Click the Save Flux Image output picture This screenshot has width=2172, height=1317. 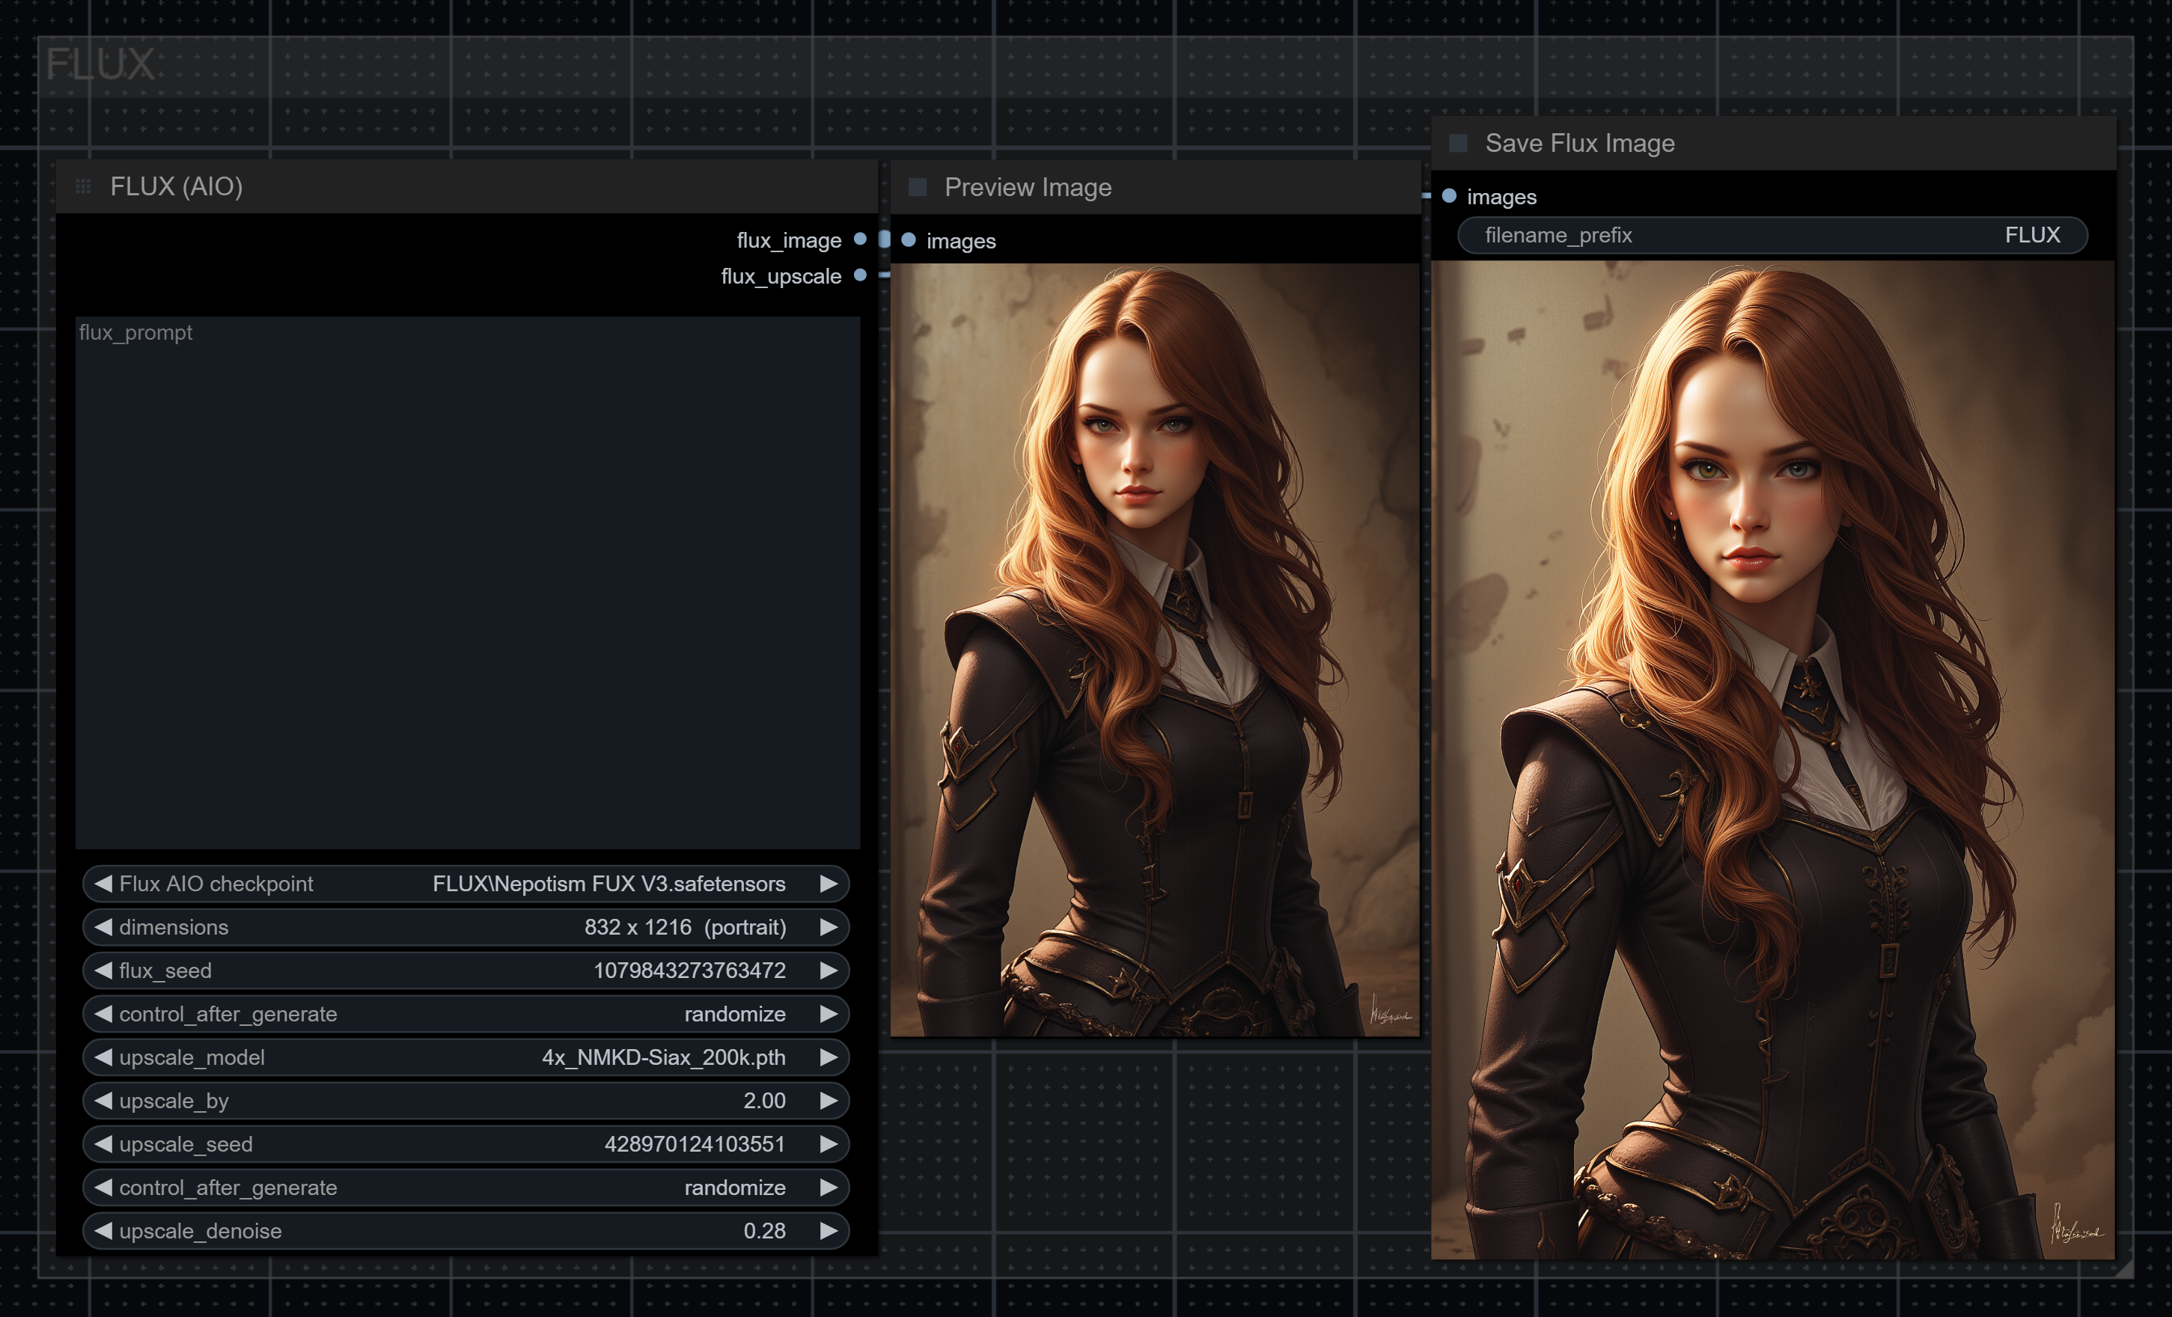[x=1772, y=758]
